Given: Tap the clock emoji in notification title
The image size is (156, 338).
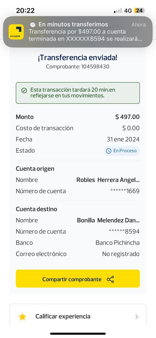Looking at the screenshot, I should click(x=33, y=24).
